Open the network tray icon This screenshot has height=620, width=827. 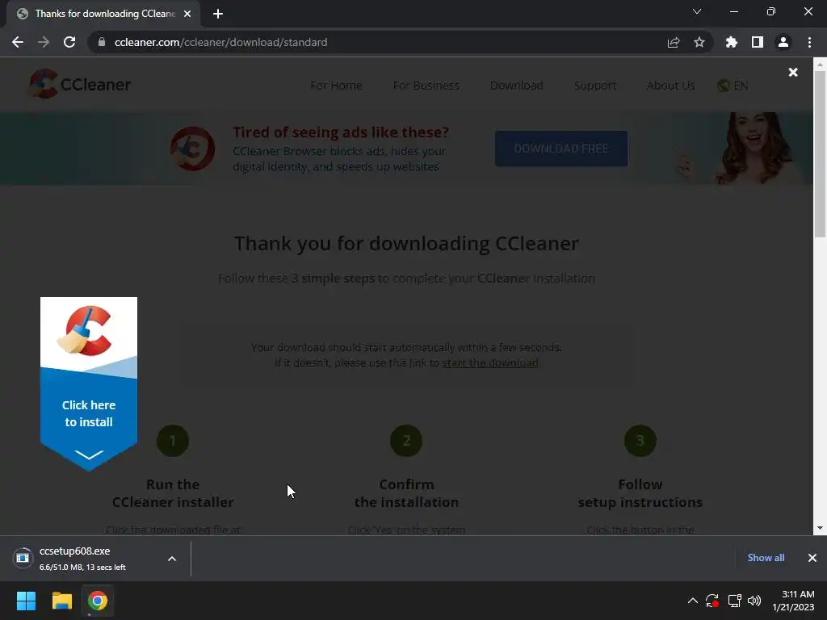tap(734, 601)
